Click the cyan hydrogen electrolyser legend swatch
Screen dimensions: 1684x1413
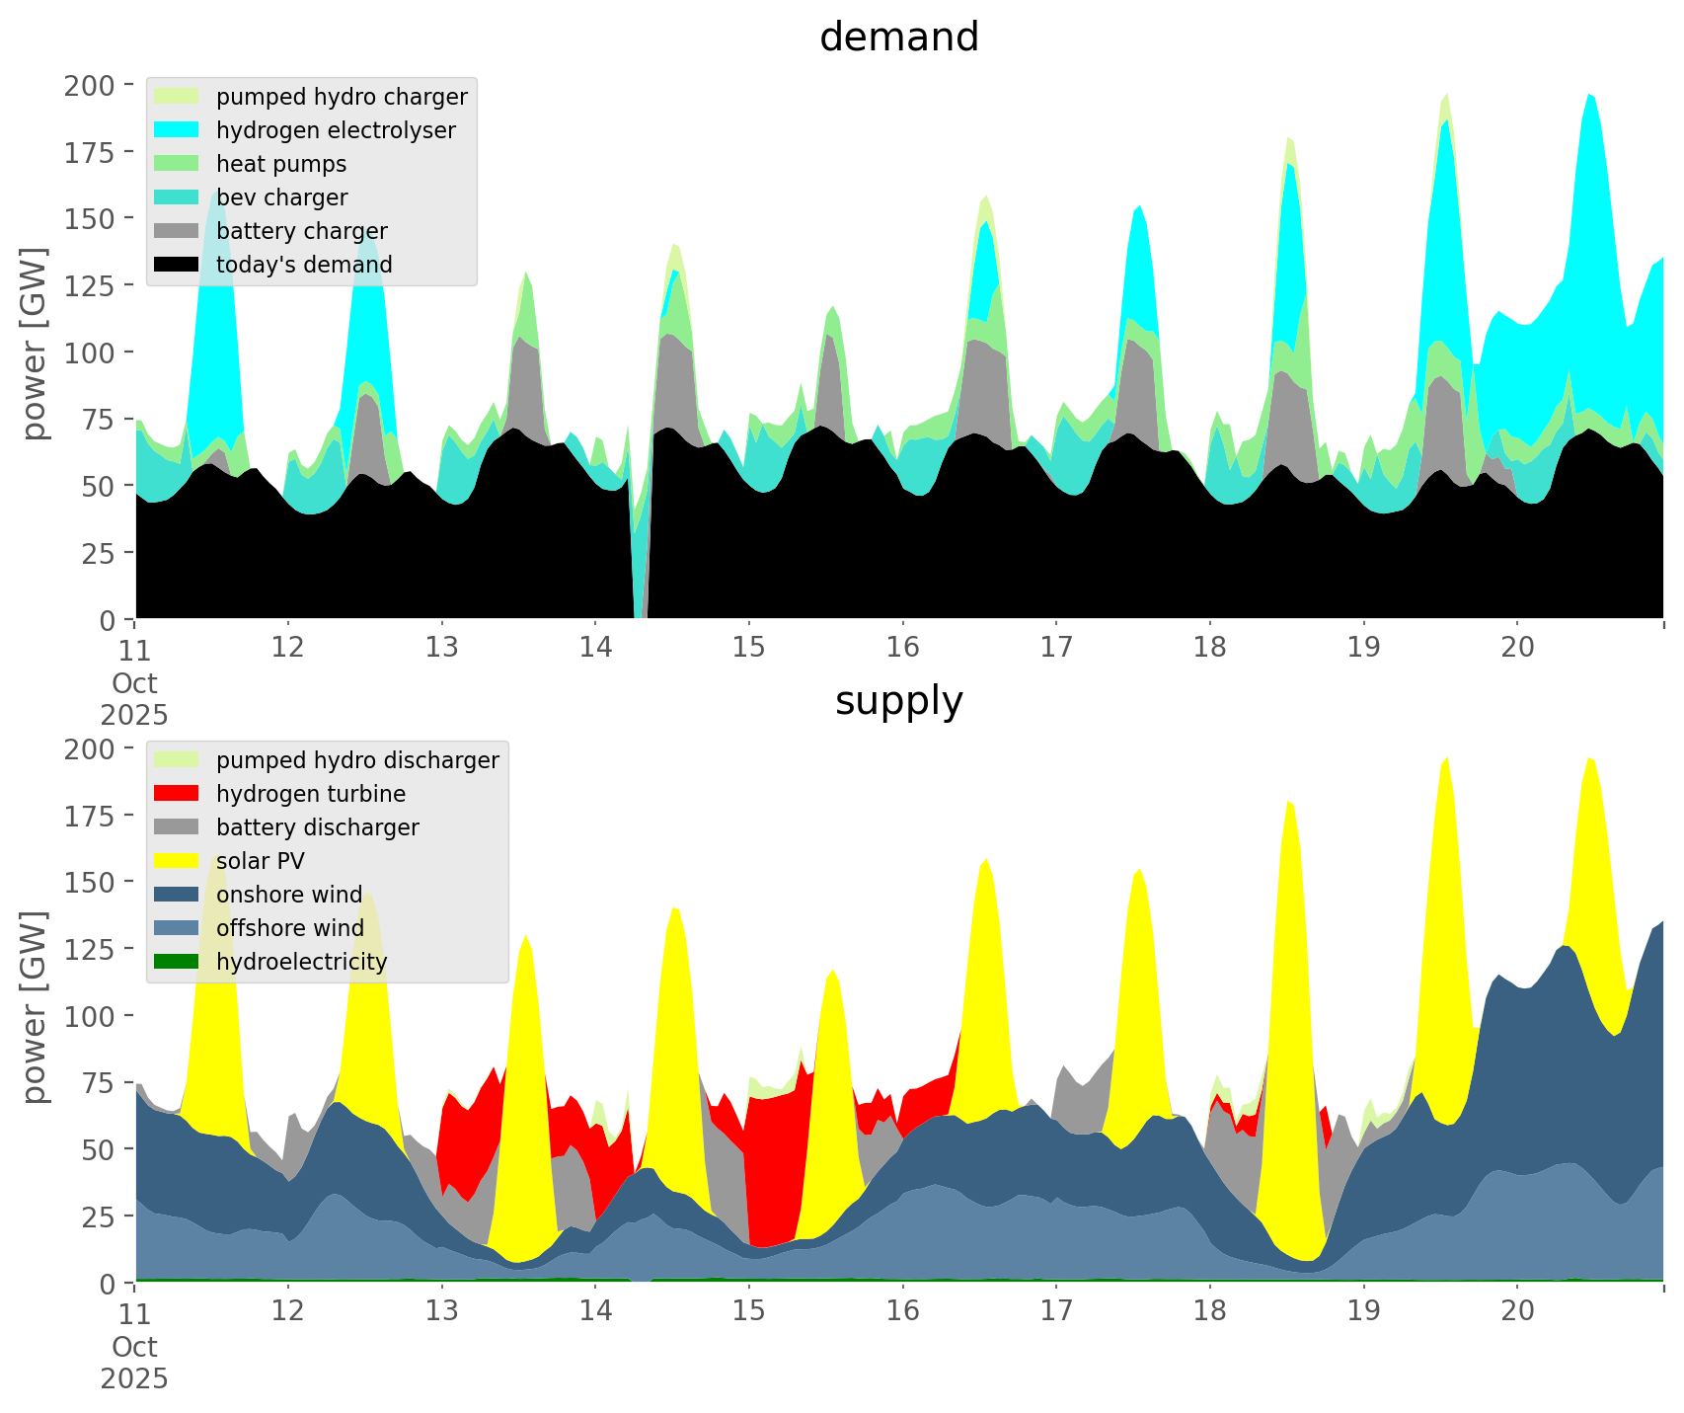pos(177,130)
